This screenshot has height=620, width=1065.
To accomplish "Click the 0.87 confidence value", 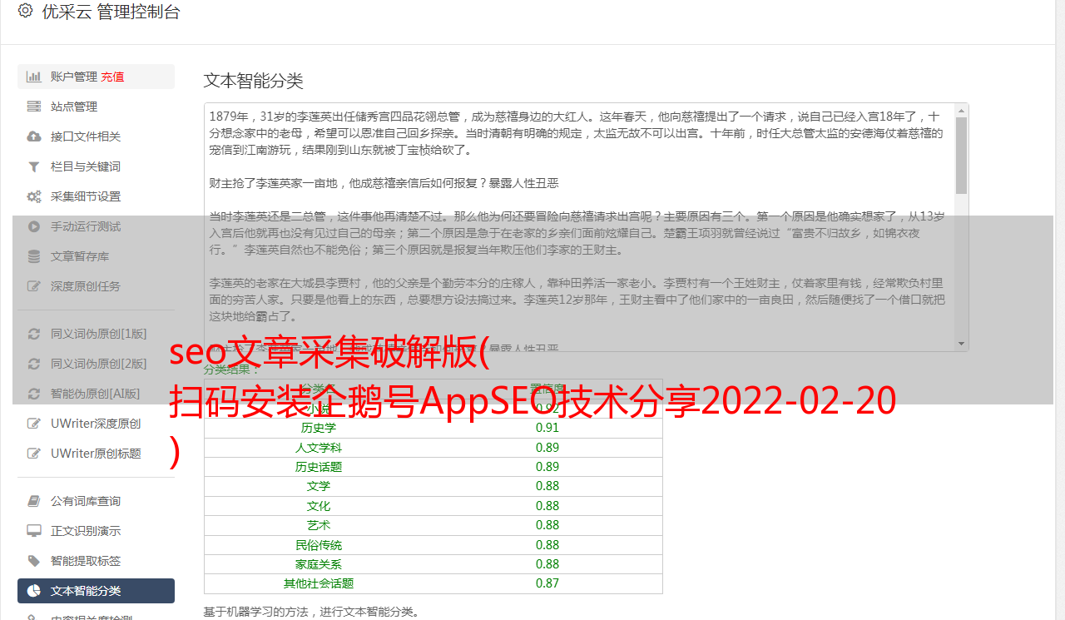I will coord(547,583).
